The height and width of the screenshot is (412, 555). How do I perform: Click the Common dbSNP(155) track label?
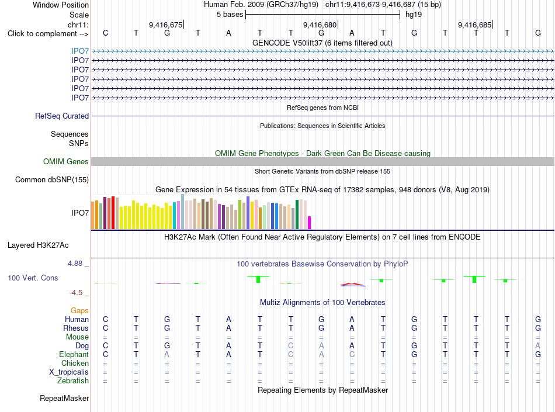tap(52, 179)
